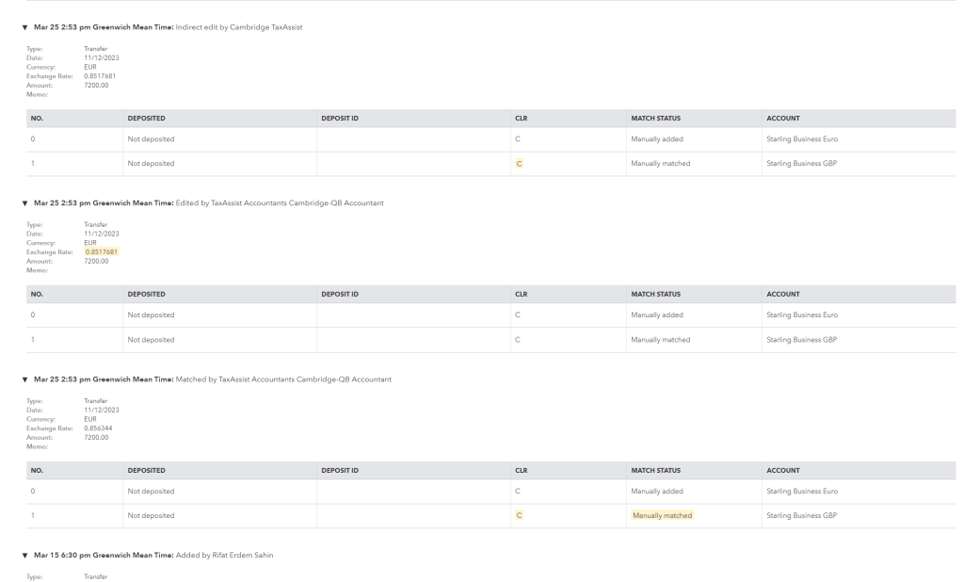This screenshot has height=582, width=963.
Task: Click the ACCOUNT column header in second table
Action: 782,295
